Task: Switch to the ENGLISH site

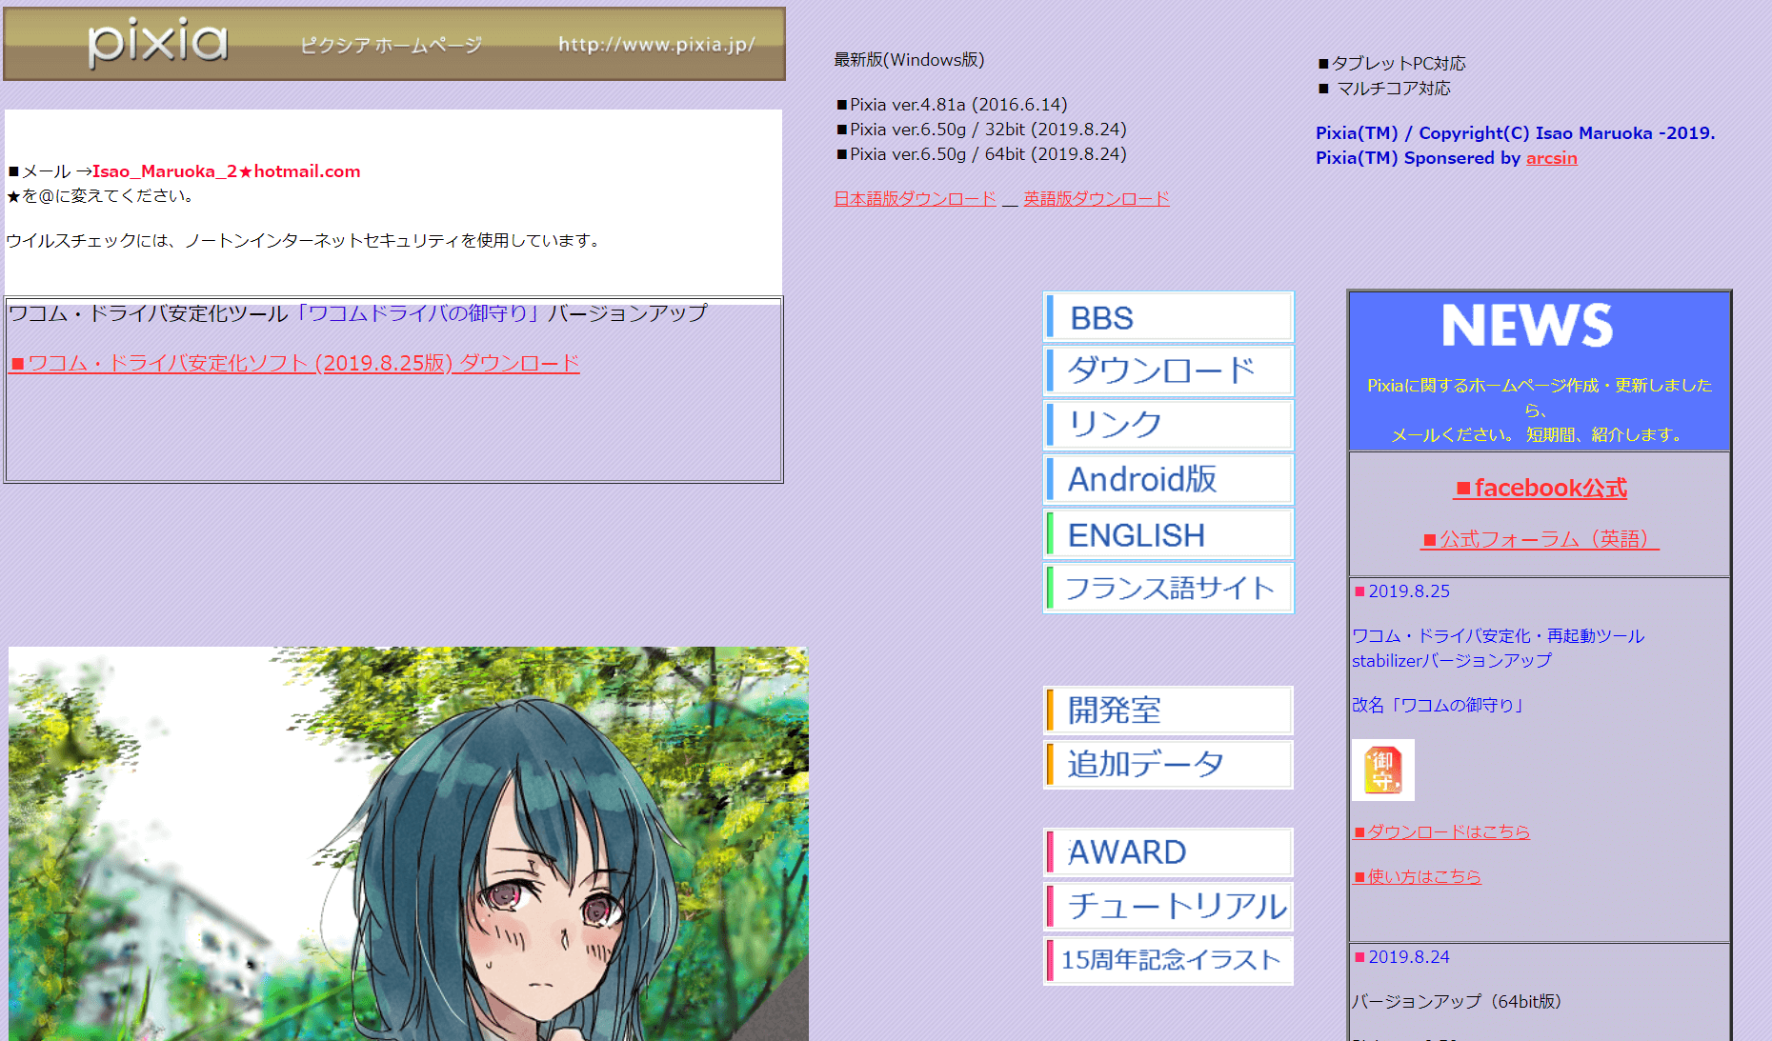Action: (x=1169, y=533)
